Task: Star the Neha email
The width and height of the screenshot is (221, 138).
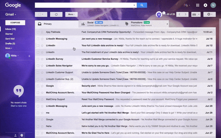Action: pos(42,126)
